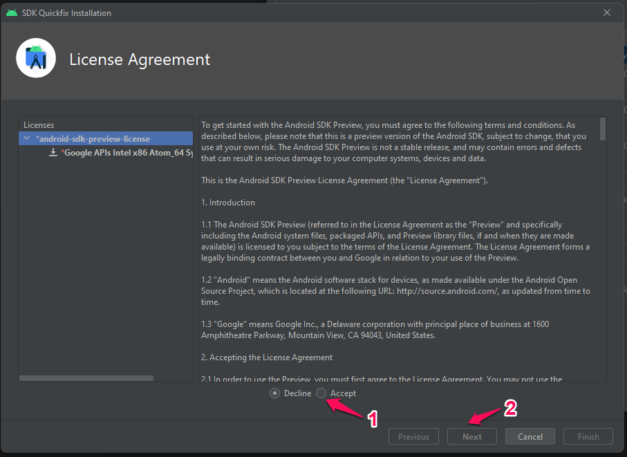
Task: Click the Android Studio logo in the header
Action: [x=36, y=58]
